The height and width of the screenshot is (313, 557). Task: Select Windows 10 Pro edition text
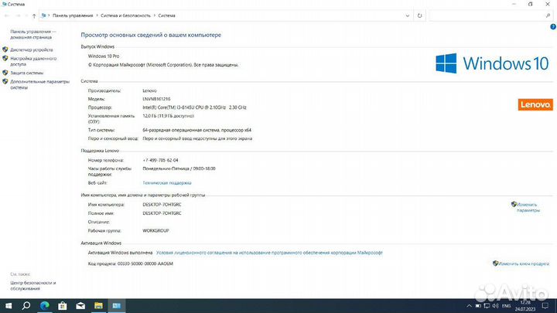104,56
